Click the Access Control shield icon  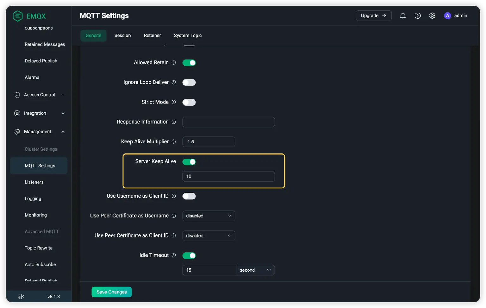tap(17, 95)
